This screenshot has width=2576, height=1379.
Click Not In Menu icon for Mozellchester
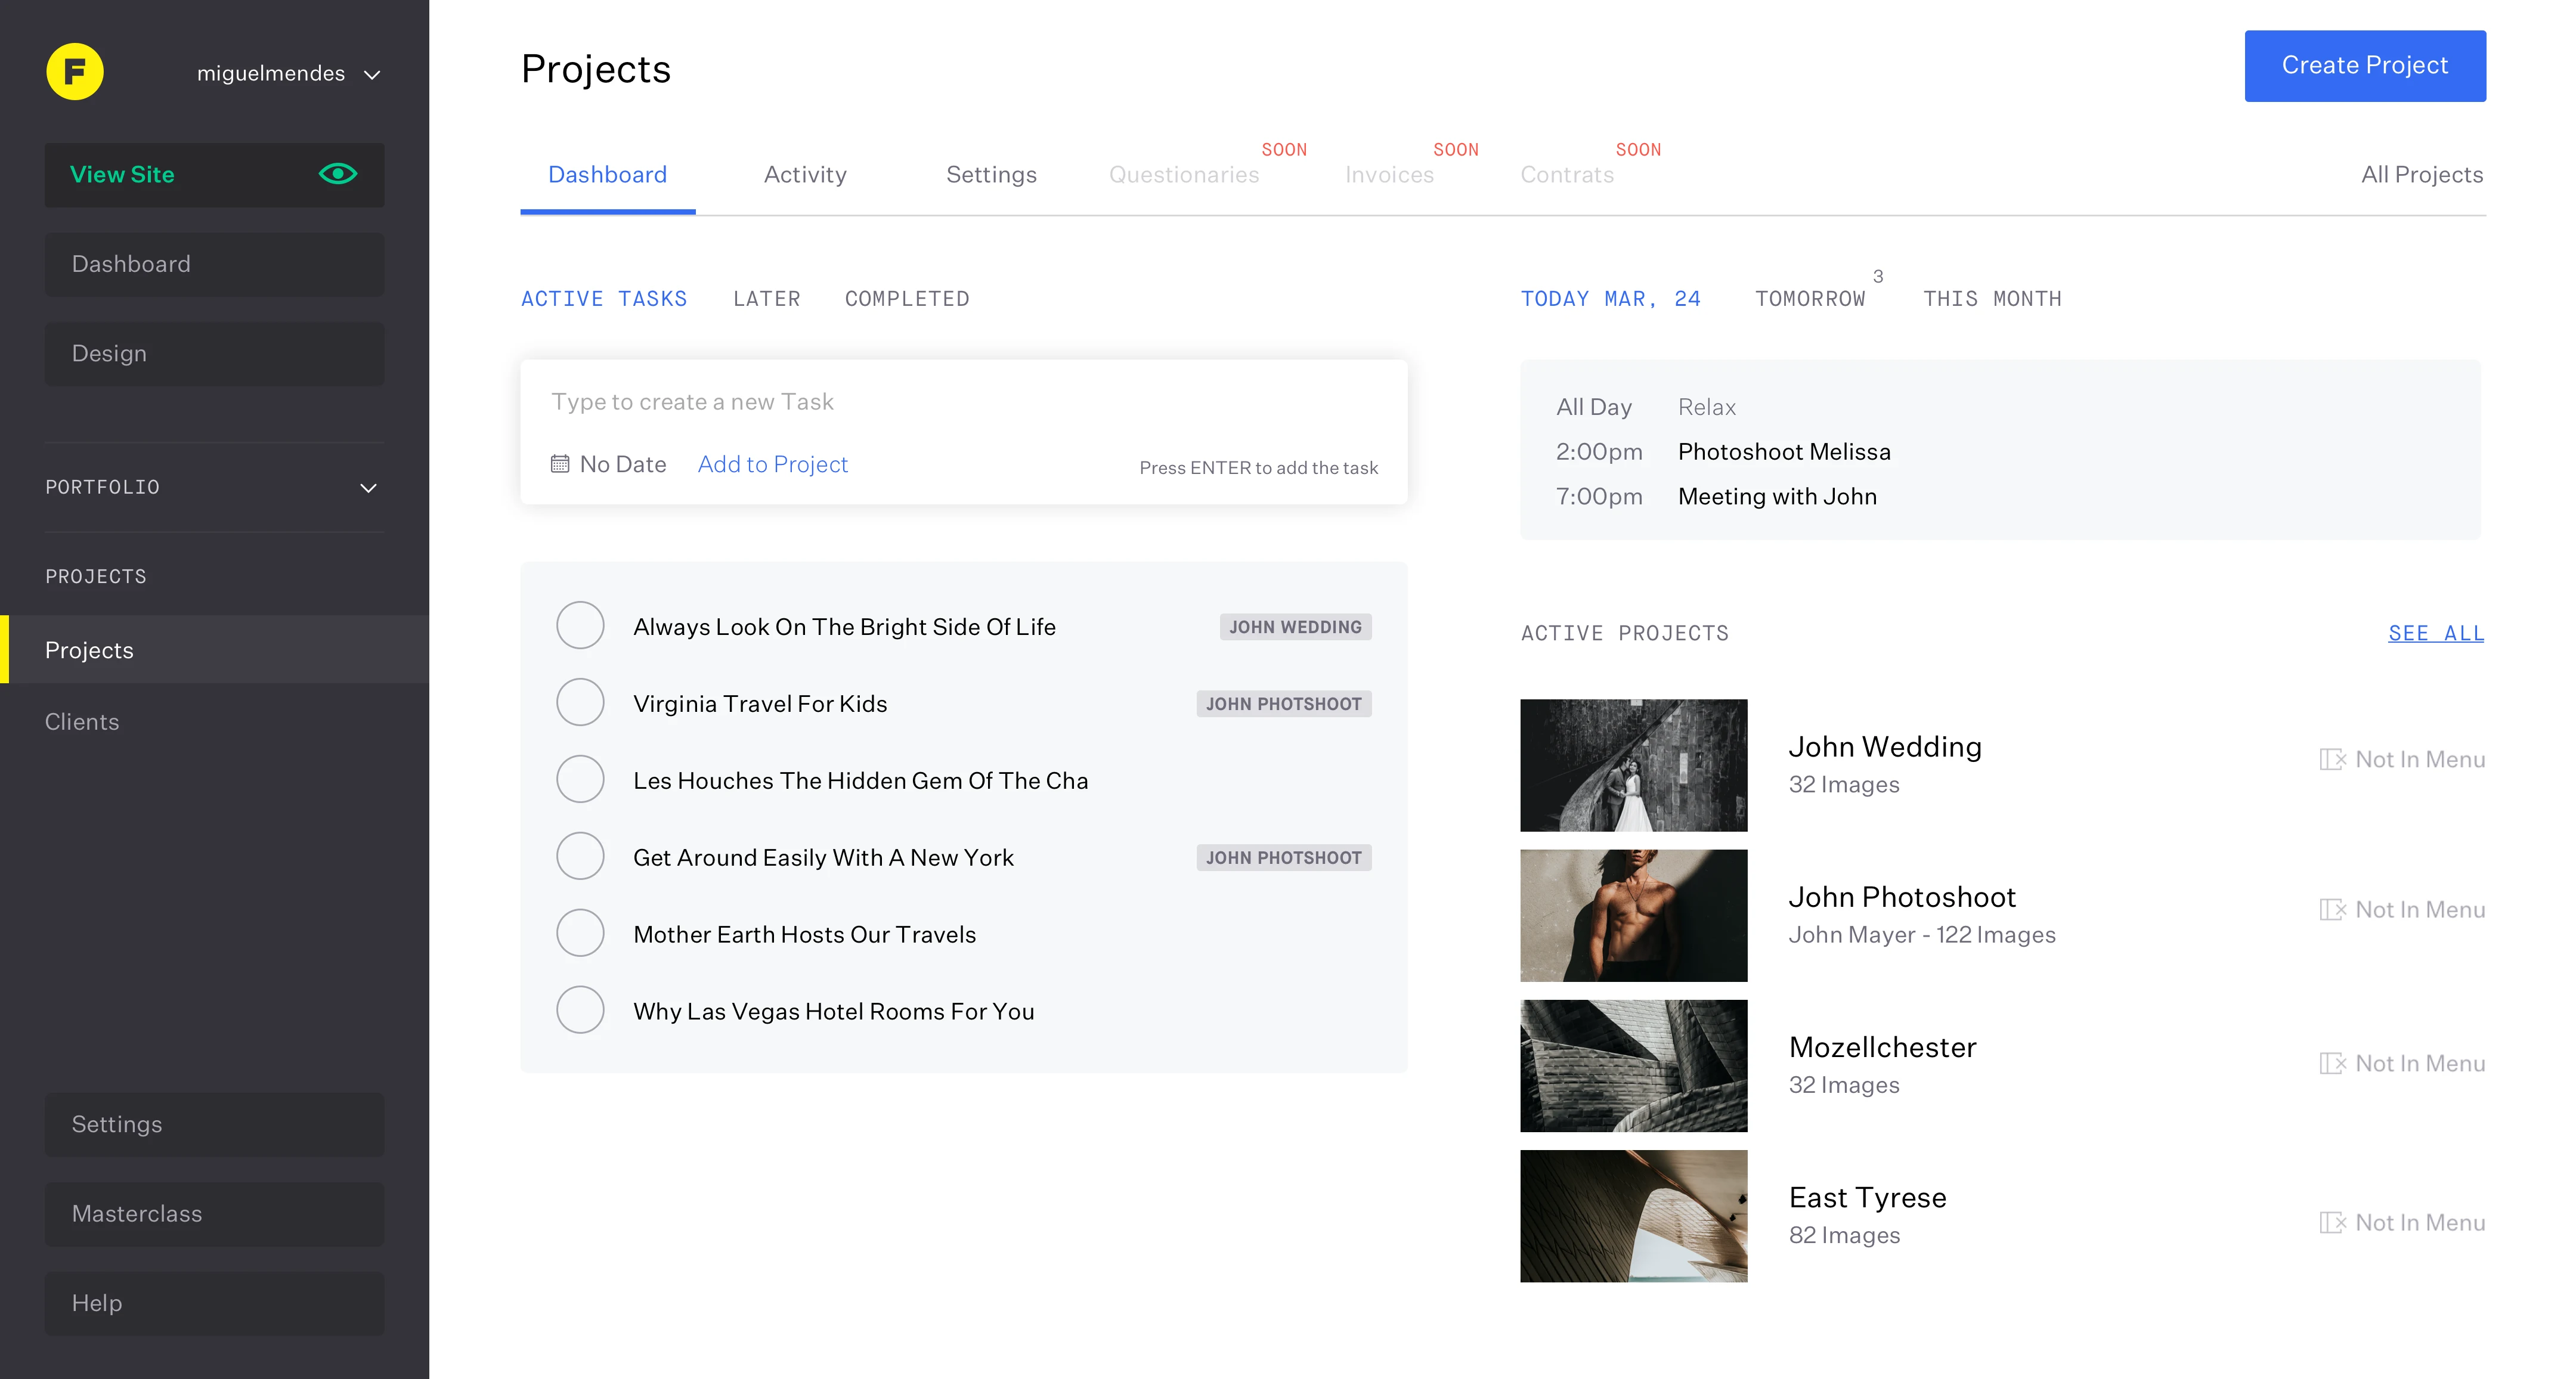click(x=2332, y=1064)
